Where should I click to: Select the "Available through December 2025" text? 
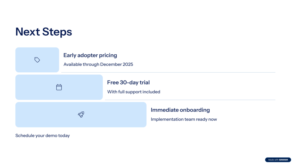tap(98, 64)
